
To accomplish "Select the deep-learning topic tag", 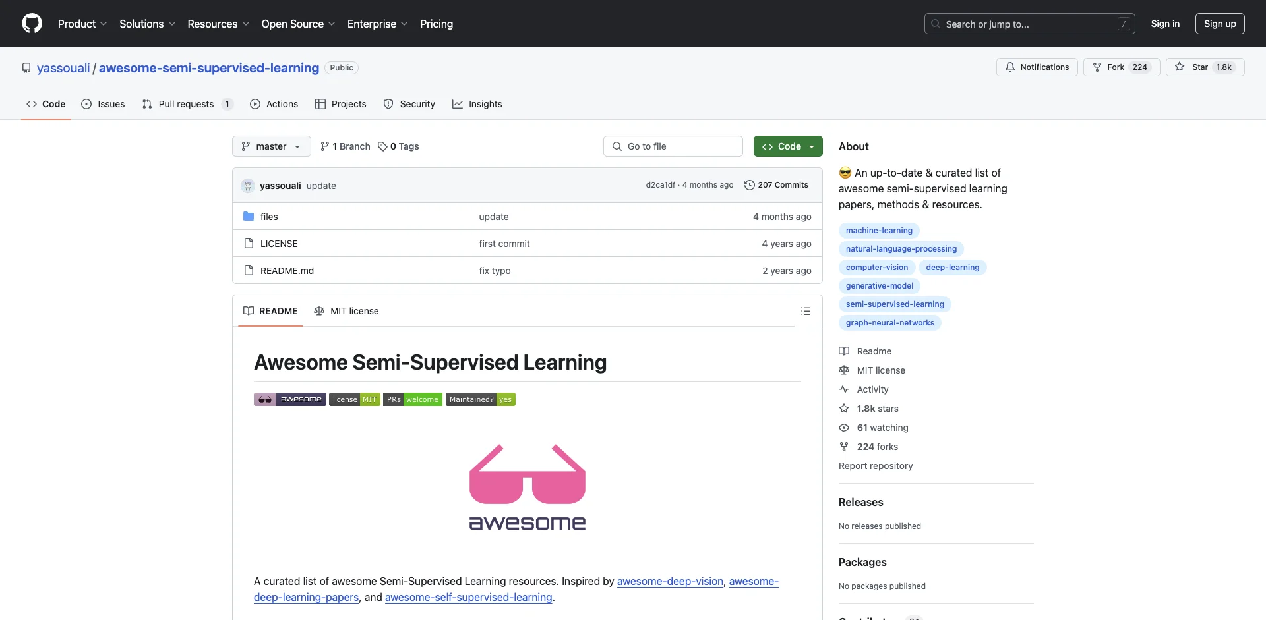I will coord(953,268).
